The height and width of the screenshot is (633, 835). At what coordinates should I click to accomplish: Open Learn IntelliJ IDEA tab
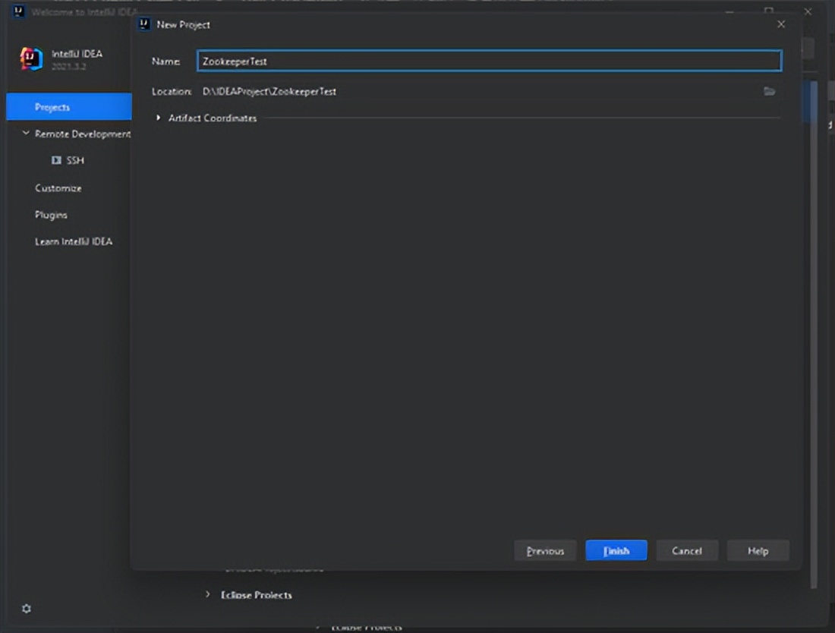pyautogui.click(x=74, y=241)
